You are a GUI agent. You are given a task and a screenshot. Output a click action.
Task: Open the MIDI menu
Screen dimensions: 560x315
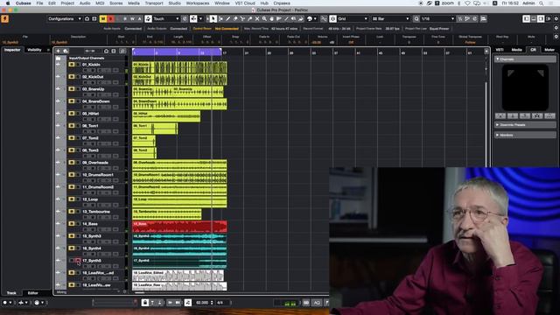point(100,3)
